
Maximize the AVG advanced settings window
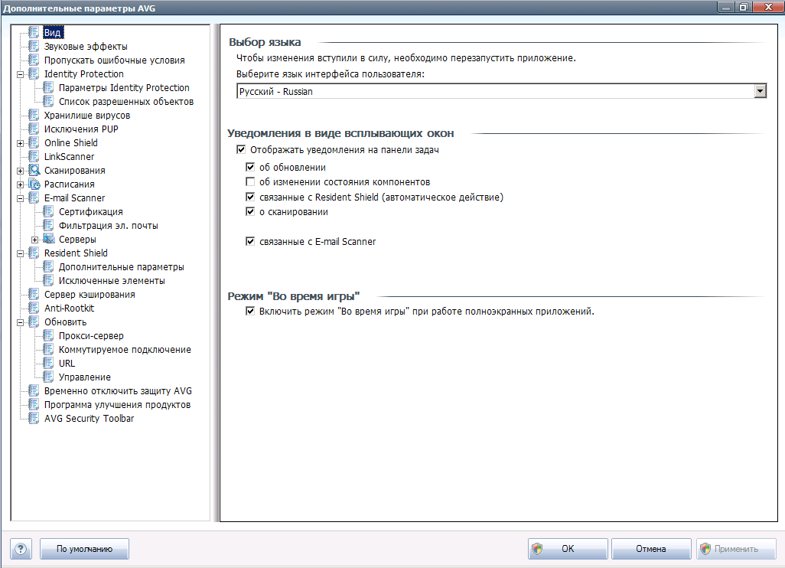click(x=744, y=7)
